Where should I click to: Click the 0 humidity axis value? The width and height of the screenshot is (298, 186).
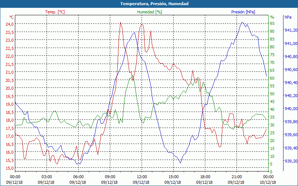pyautogui.click(x=271, y=172)
